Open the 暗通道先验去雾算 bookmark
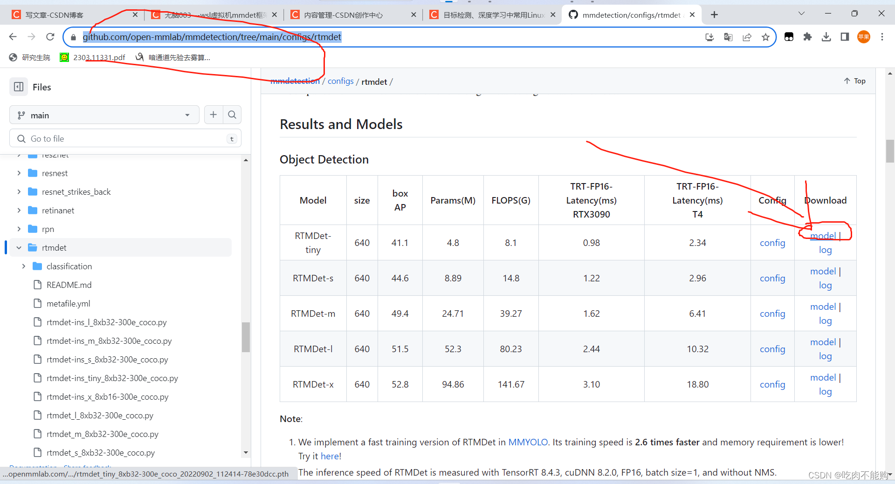Screen dimensions: 895x484 coord(173,57)
